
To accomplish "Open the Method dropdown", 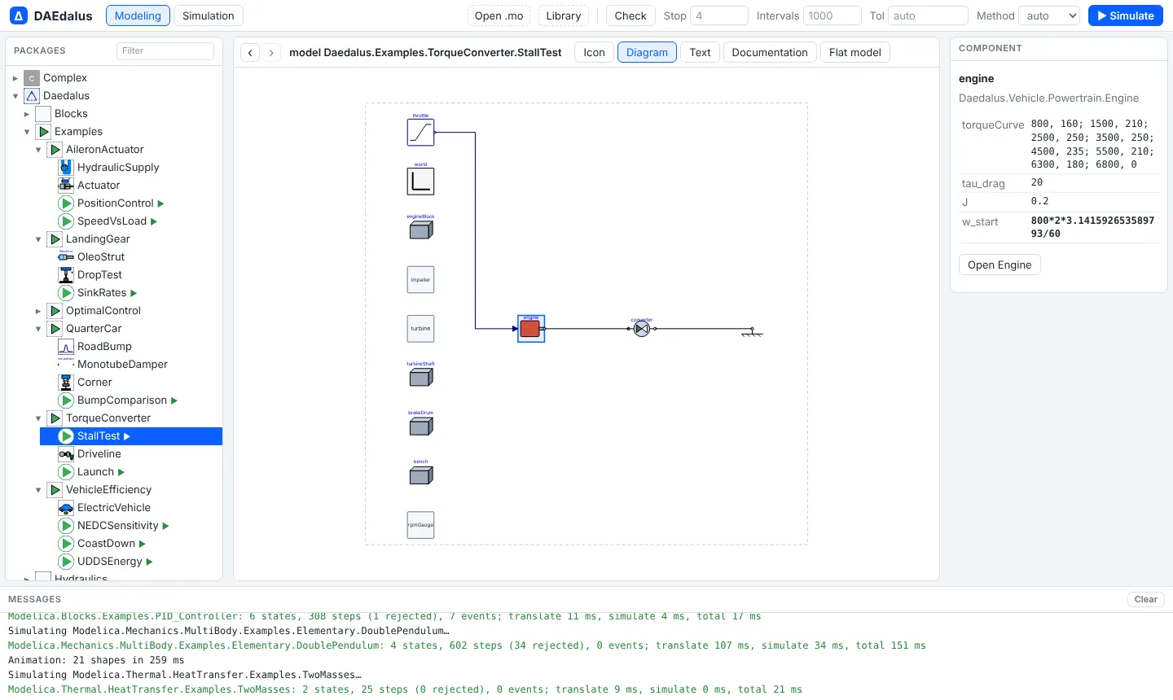I will pyautogui.click(x=1050, y=15).
